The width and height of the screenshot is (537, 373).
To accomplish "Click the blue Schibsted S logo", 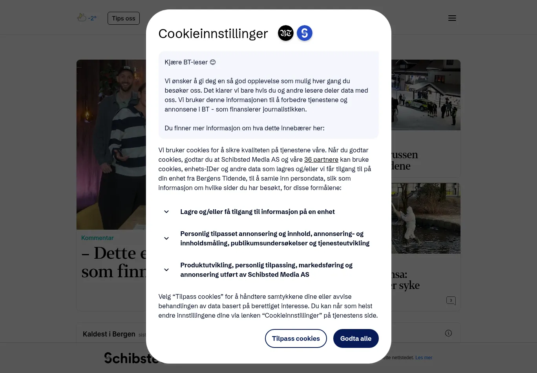I will coord(305,33).
